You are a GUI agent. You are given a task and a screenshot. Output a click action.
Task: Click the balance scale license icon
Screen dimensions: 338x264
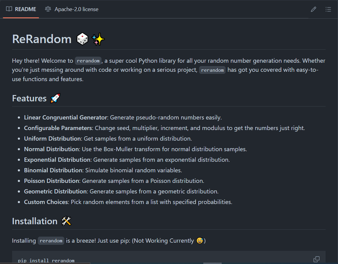click(x=48, y=9)
